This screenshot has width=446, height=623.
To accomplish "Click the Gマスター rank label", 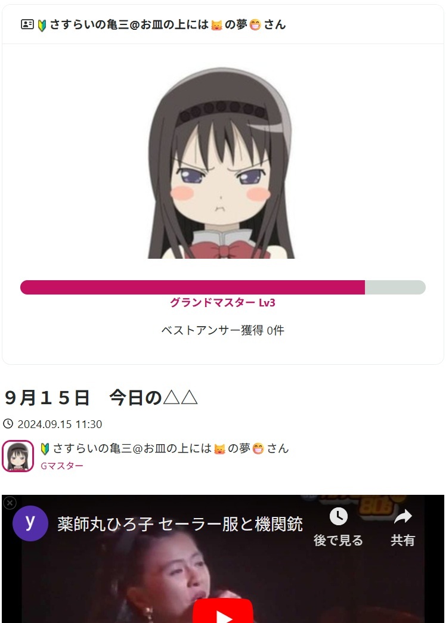I will 62,466.
